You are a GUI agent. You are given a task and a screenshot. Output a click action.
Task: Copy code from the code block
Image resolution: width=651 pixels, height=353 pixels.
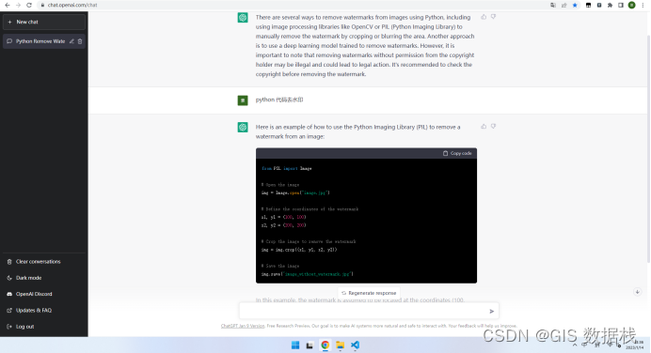point(457,153)
